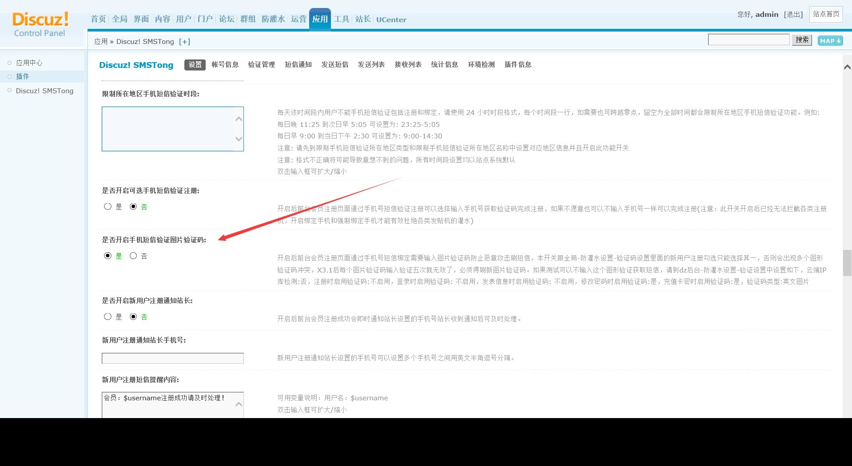
Task: Click the down arrow in the 限制时段 textarea
Action: coord(239,139)
